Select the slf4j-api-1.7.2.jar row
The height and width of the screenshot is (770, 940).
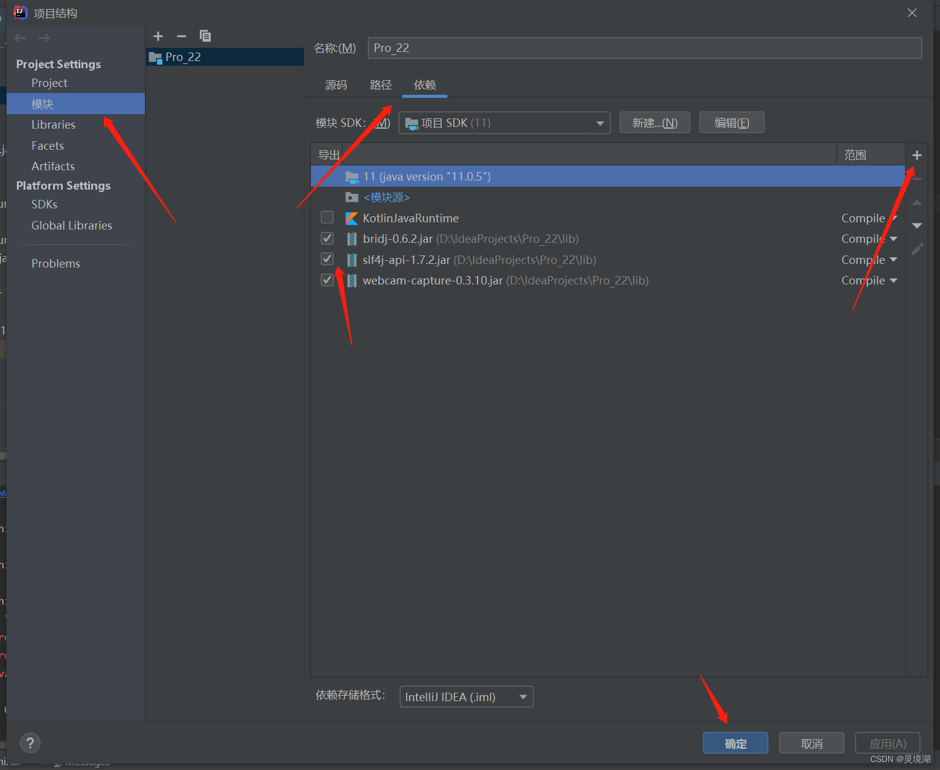click(607, 260)
